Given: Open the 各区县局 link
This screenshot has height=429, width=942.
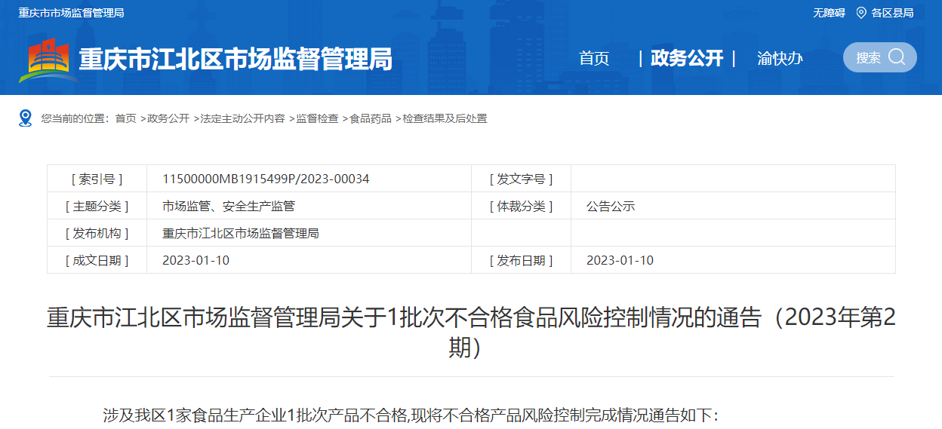Looking at the screenshot, I should click(892, 13).
